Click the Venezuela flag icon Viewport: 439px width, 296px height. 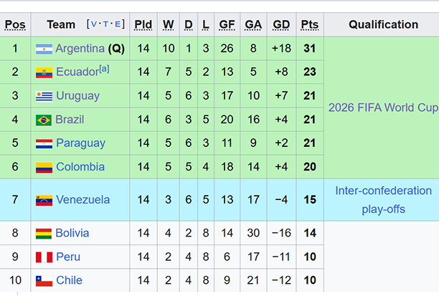click(x=44, y=201)
